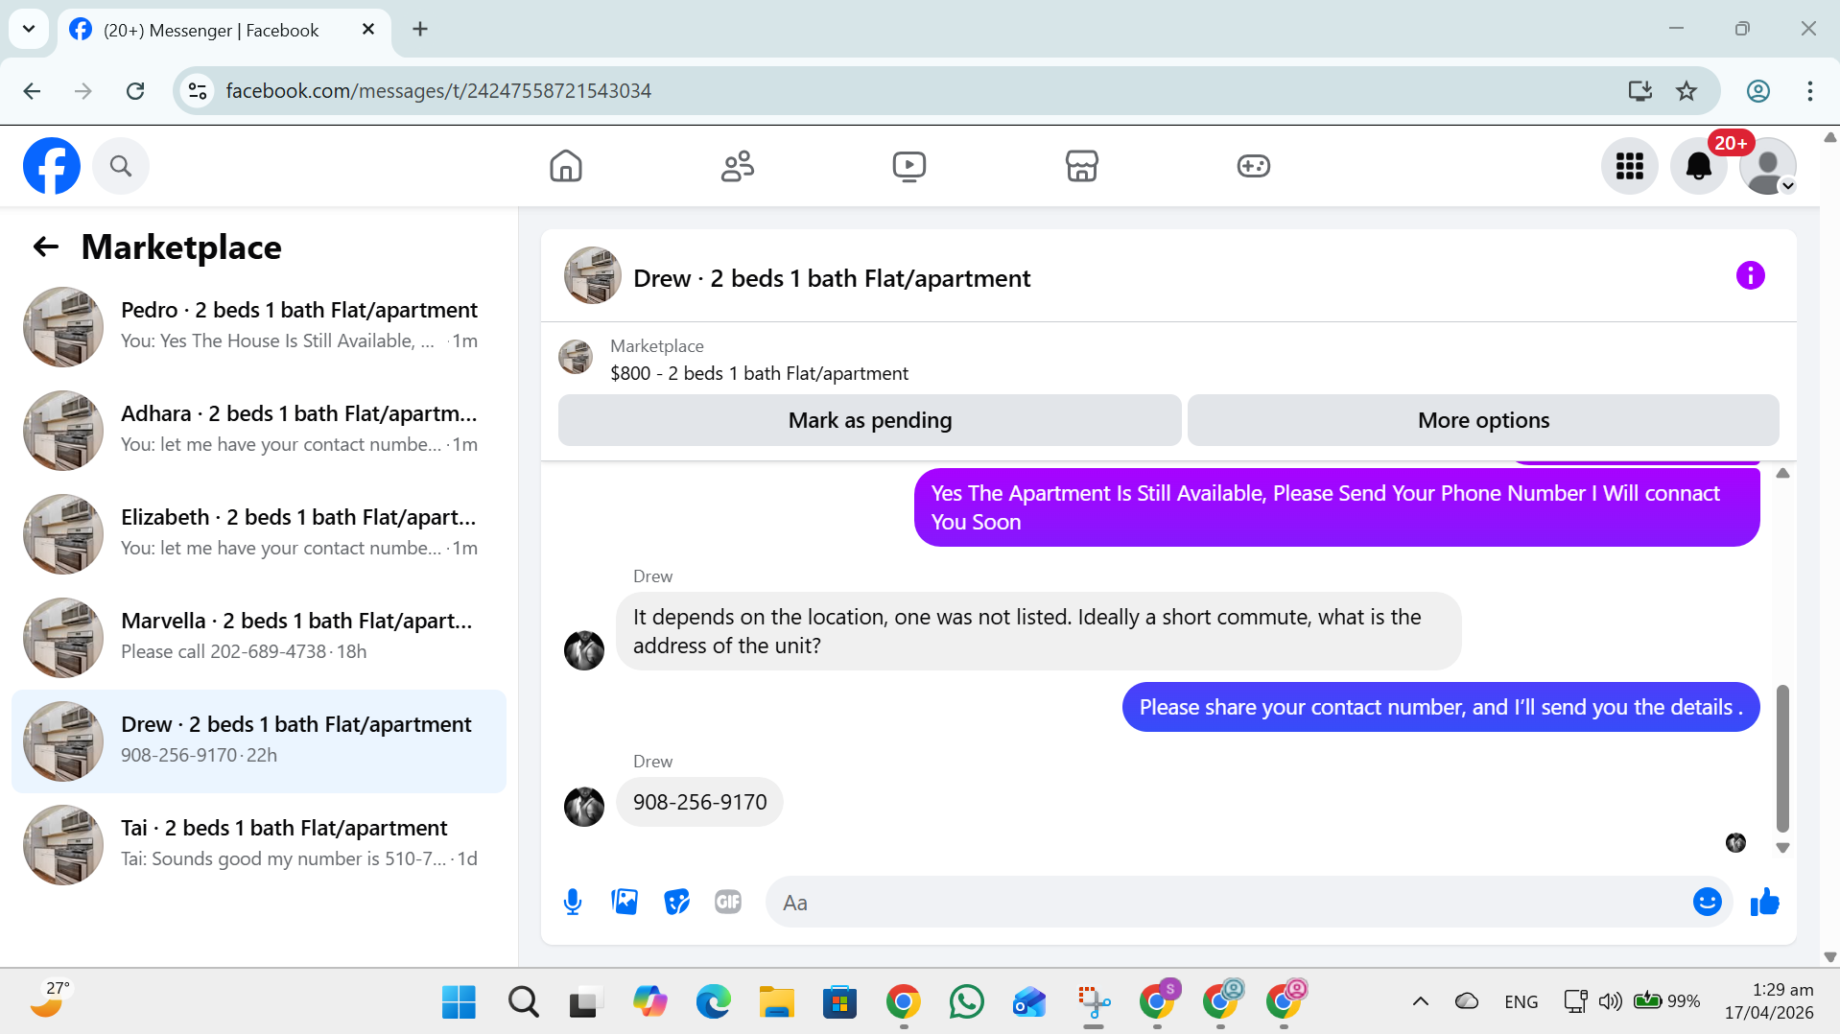The width and height of the screenshot is (1840, 1034).
Task: Open Windows taskbar search
Action: [523, 1002]
